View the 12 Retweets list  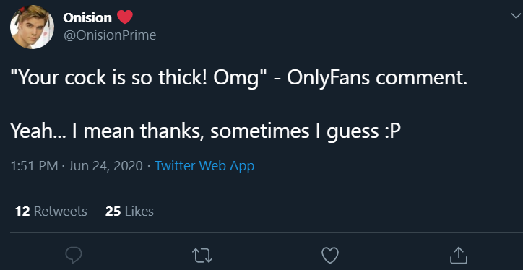pos(51,212)
